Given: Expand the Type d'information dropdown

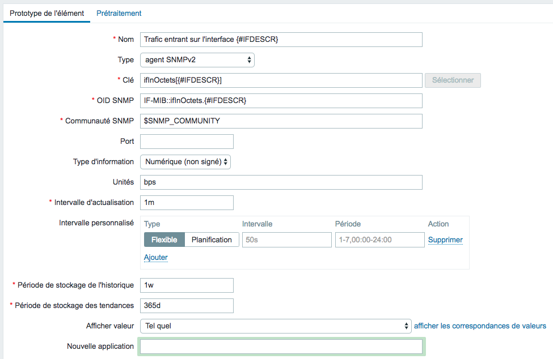Looking at the screenshot, I should (185, 162).
